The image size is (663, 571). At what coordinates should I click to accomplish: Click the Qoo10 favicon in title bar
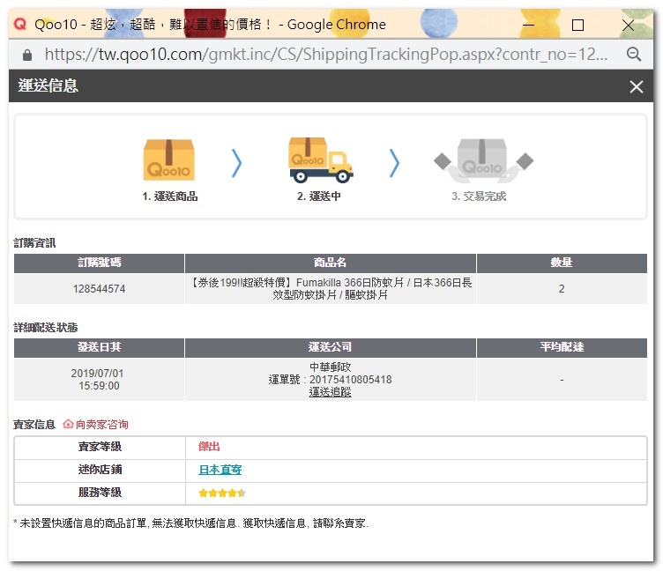pos(20,24)
